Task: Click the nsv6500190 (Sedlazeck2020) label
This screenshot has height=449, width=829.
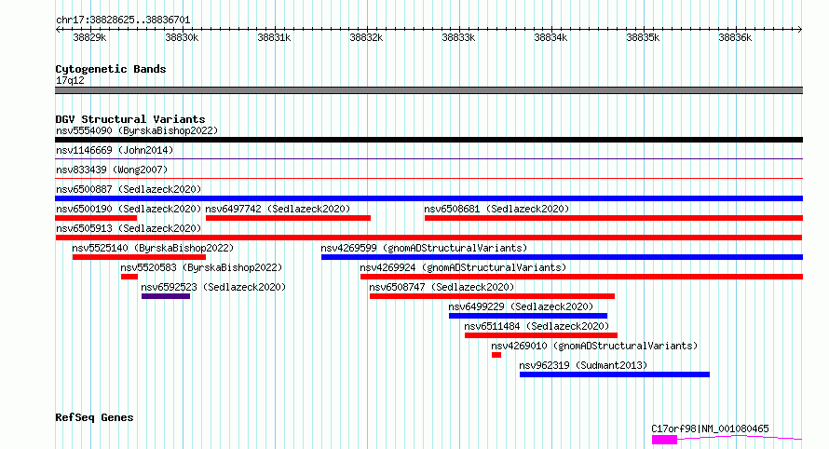Action: click(x=129, y=209)
